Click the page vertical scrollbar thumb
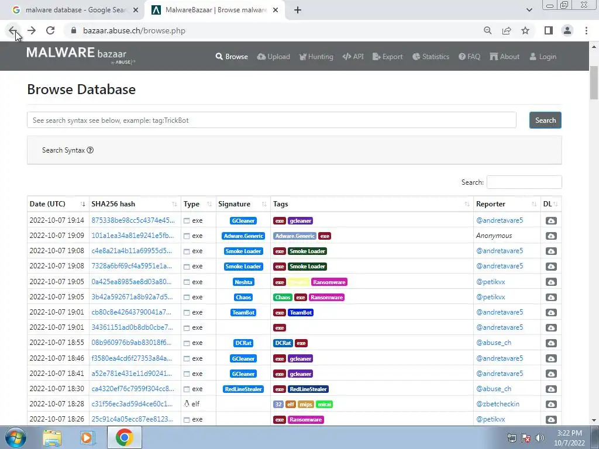Viewport: 599px width, 449px height. tap(594, 83)
